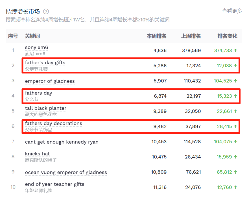Click the rank change value 65,812
This screenshot has width=249, height=201.
224,172
